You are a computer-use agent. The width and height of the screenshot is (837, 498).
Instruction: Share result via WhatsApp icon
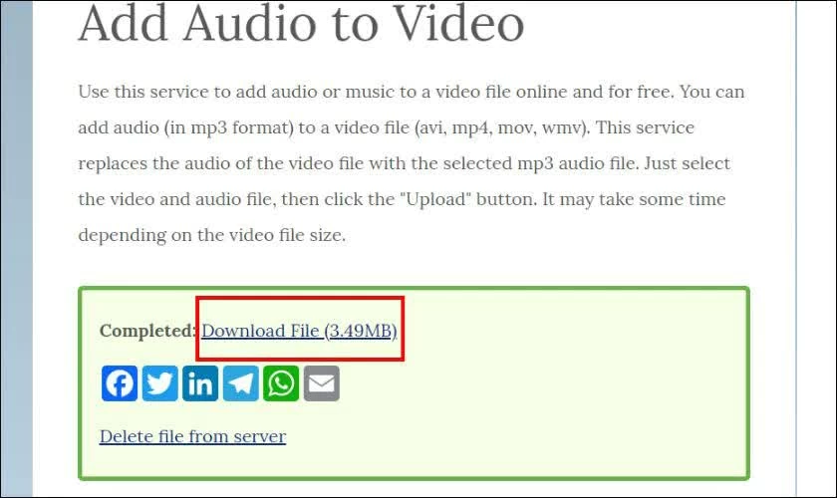[281, 383]
